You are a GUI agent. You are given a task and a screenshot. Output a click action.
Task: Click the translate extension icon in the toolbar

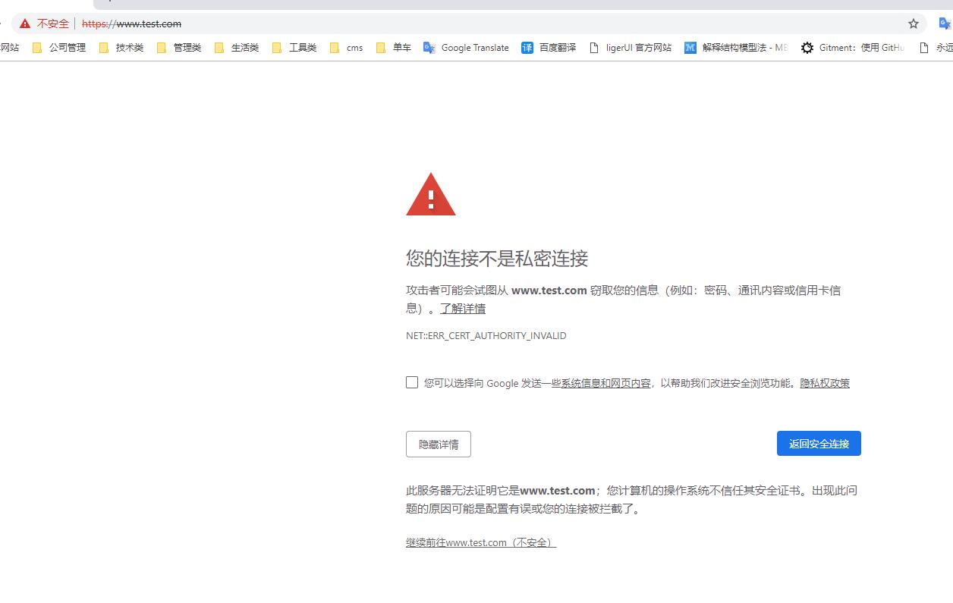[945, 24]
